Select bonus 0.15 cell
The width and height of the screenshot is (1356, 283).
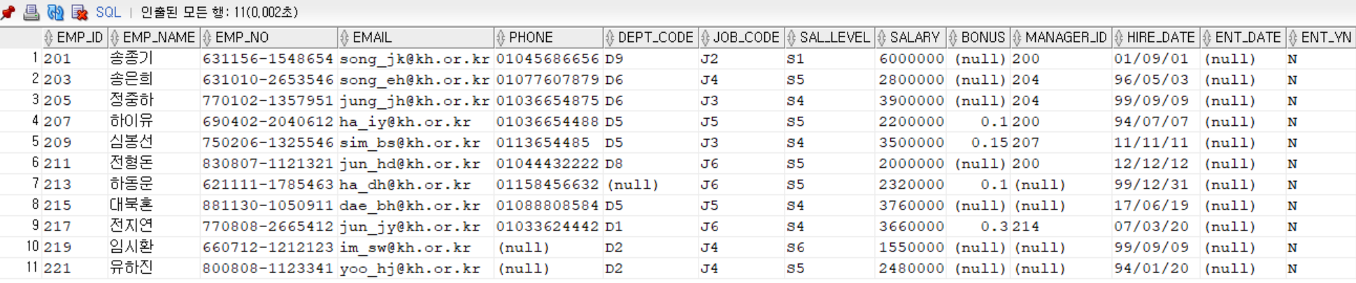tap(978, 143)
